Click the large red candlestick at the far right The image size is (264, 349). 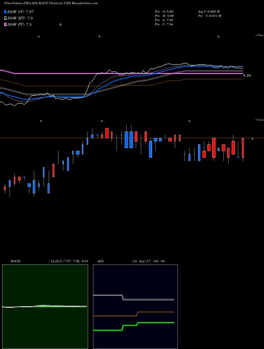(x=243, y=148)
